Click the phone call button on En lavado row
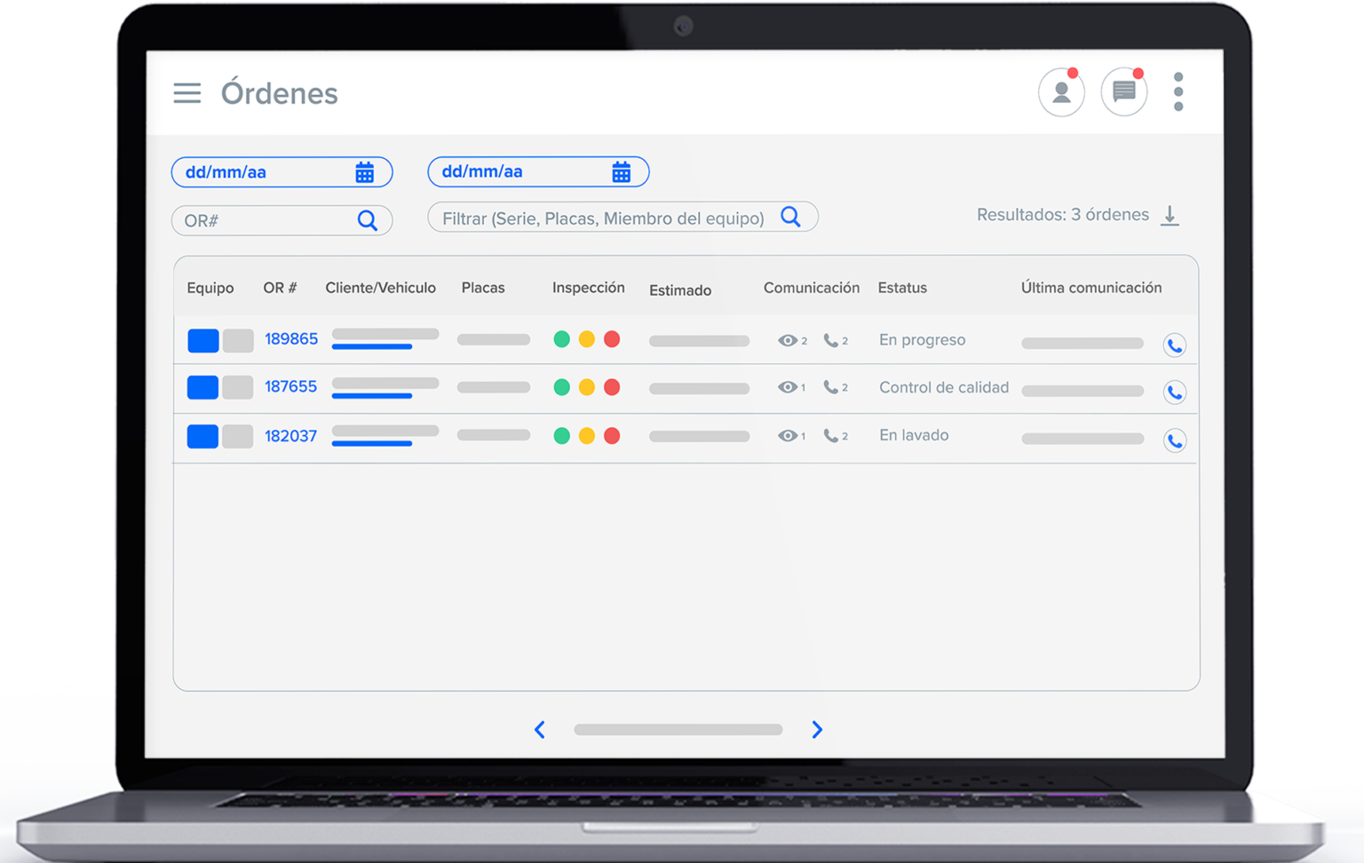This screenshot has height=863, width=1364. (1174, 439)
